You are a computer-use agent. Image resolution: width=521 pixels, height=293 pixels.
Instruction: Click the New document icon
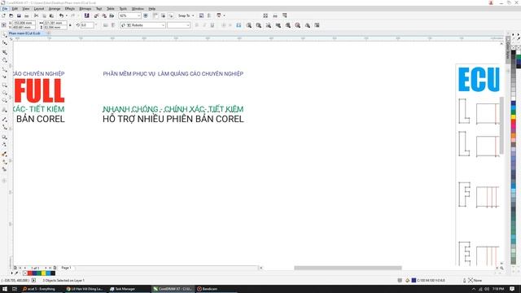pyautogui.click(x=3, y=15)
